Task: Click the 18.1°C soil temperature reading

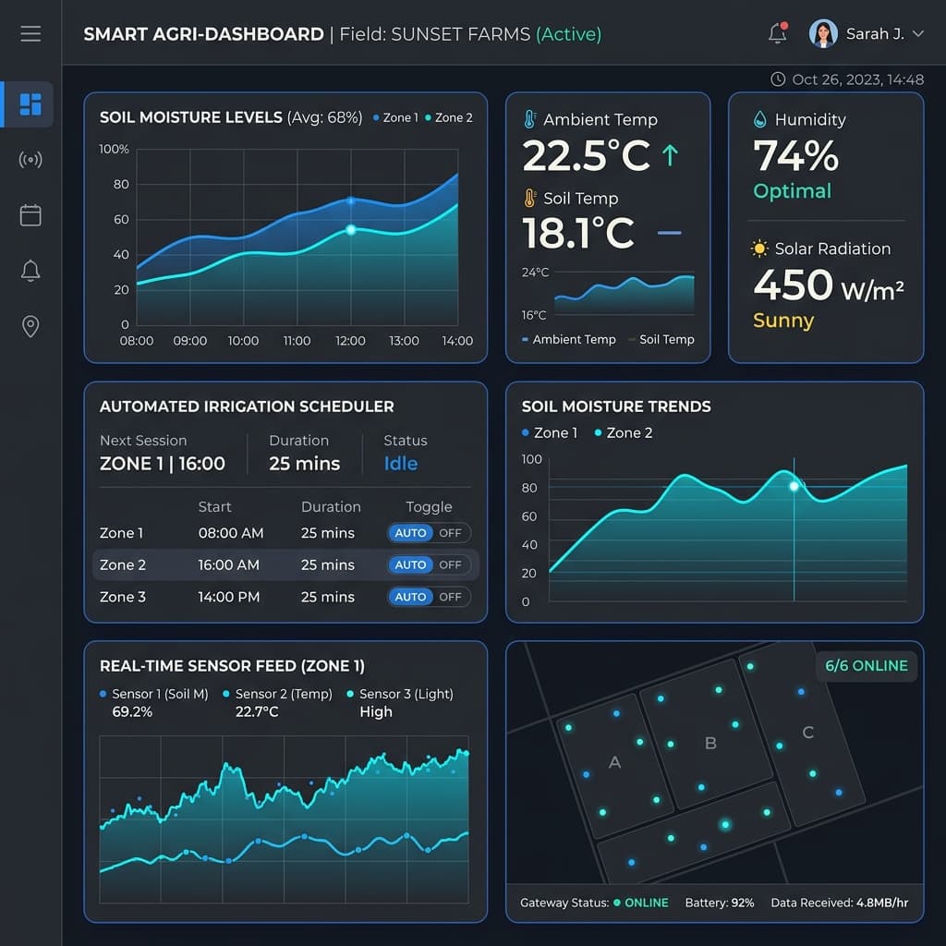Action: [x=578, y=233]
